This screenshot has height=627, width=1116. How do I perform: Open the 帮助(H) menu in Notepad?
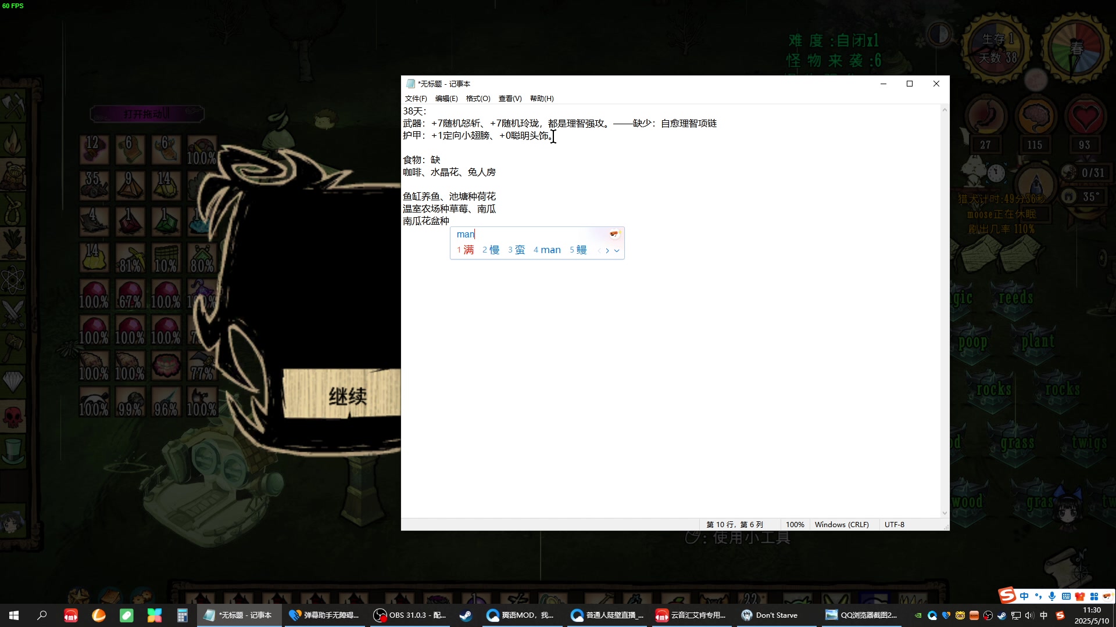click(x=542, y=99)
